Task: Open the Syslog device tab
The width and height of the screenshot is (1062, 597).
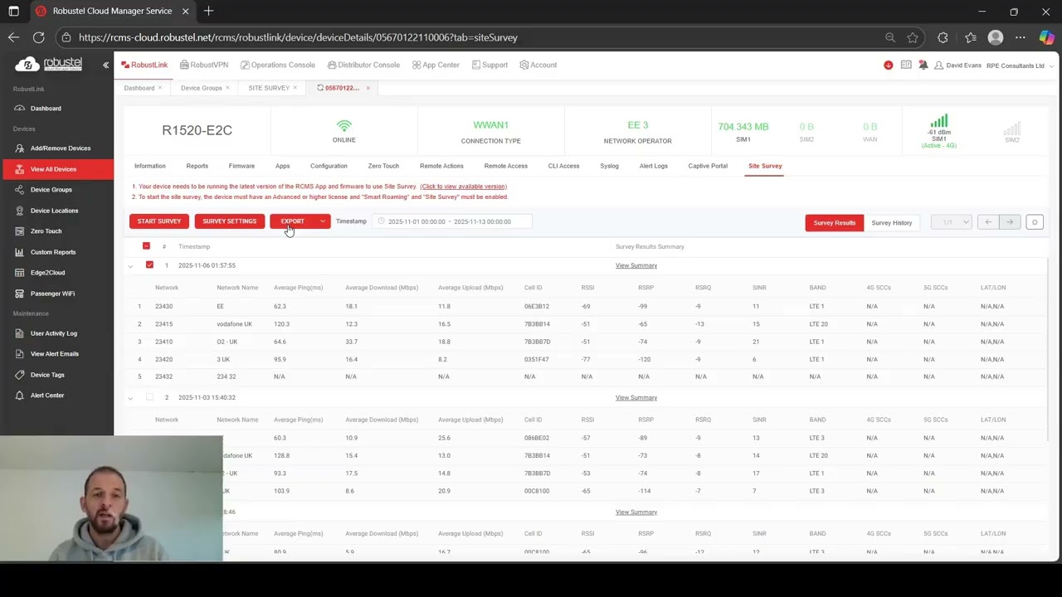Action: [609, 166]
